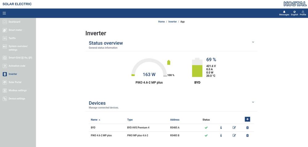Click the Solar Portal sidebar icon
Screen dimensions: 308x147
pos(5,83)
